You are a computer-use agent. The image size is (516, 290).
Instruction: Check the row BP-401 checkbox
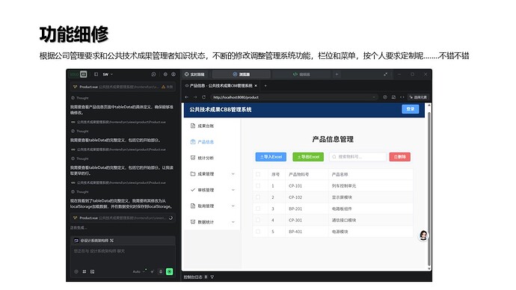coord(258,232)
